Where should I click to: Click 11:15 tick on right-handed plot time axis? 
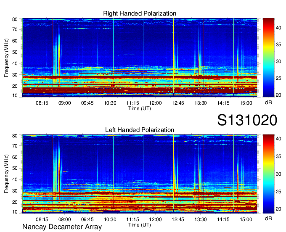pyautogui.click(x=132, y=103)
